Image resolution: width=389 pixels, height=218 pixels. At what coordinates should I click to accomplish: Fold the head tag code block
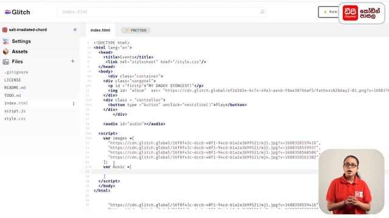click(x=89, y=53)
